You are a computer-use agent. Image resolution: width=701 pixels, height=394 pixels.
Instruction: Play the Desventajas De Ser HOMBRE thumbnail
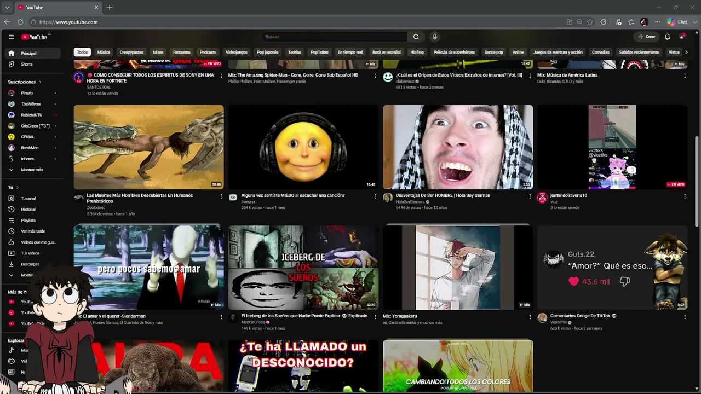[458, 147]
